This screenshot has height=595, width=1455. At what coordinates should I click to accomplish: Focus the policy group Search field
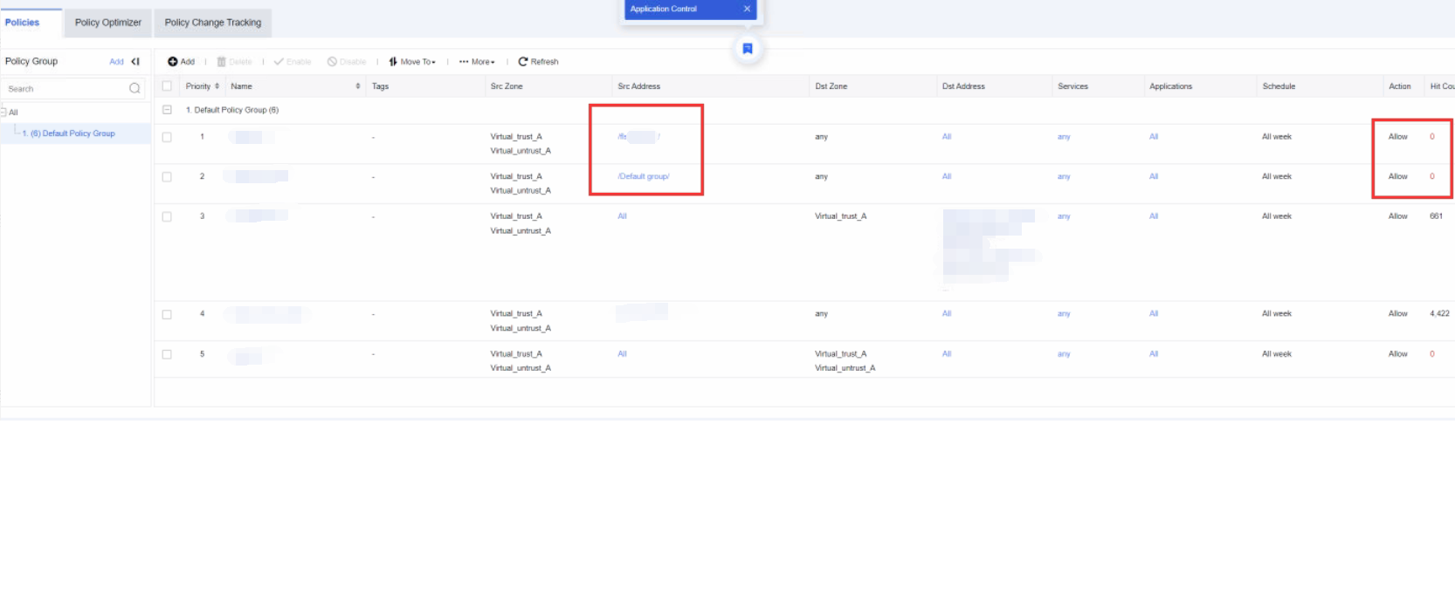click(x=66, y=89)
